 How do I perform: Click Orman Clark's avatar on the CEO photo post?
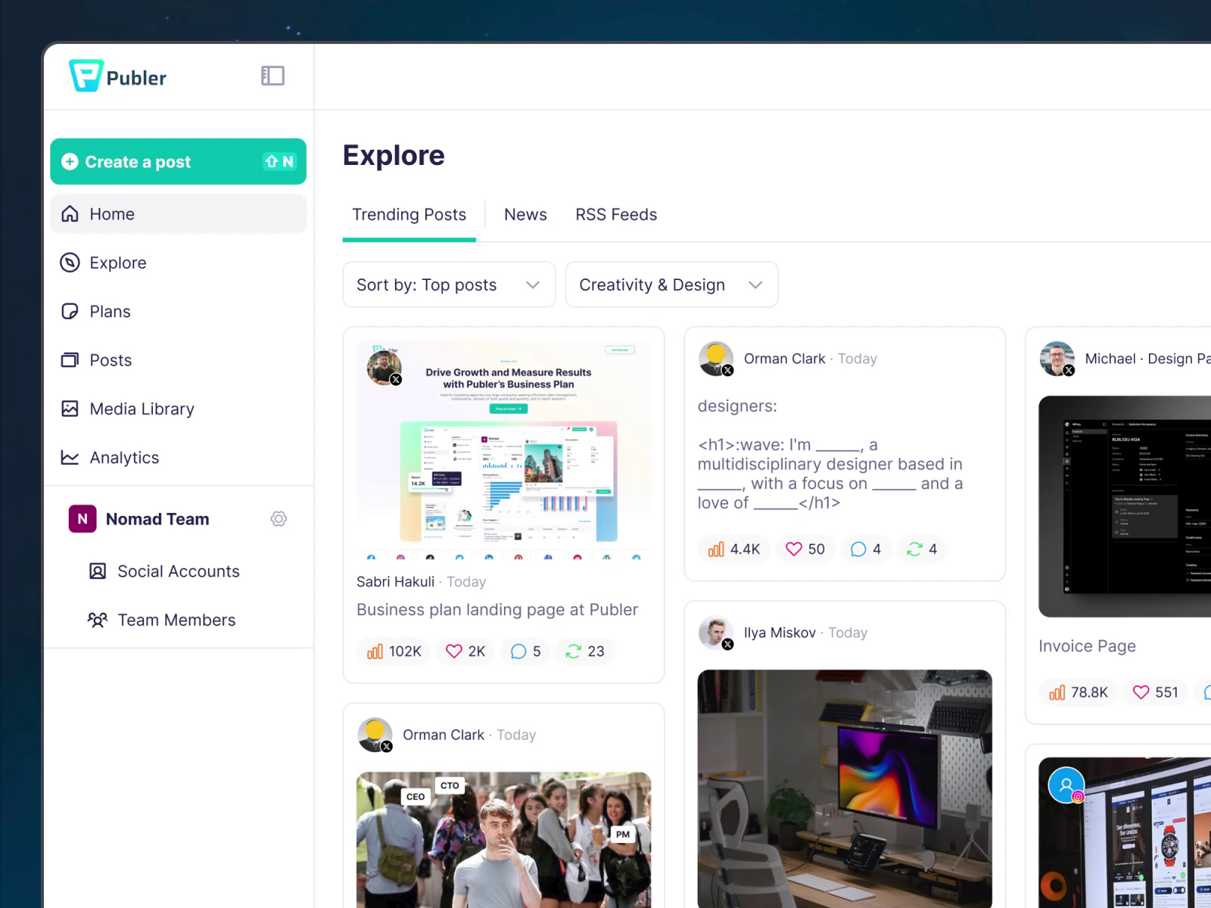[375, 735]
